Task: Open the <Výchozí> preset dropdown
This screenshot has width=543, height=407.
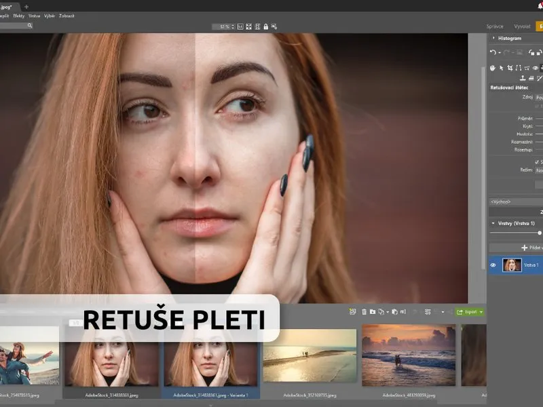Action: [x=516, y=201]
